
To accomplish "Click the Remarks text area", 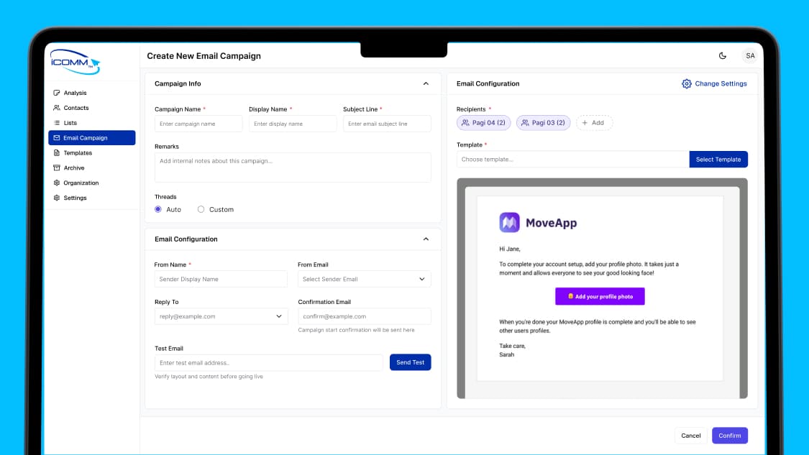I will (x=293, y=167).
